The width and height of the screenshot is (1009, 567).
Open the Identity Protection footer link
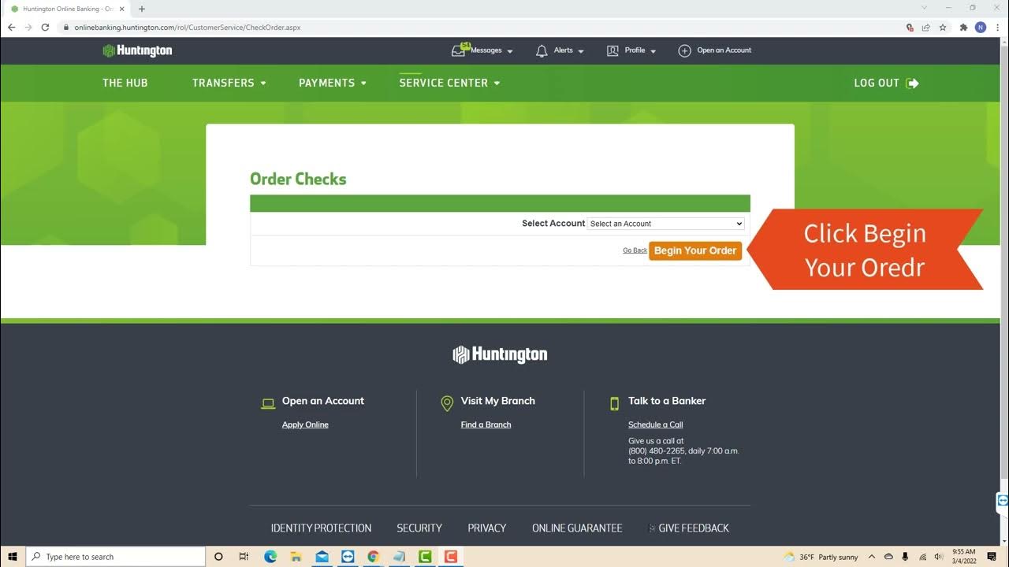coord(321,528)
